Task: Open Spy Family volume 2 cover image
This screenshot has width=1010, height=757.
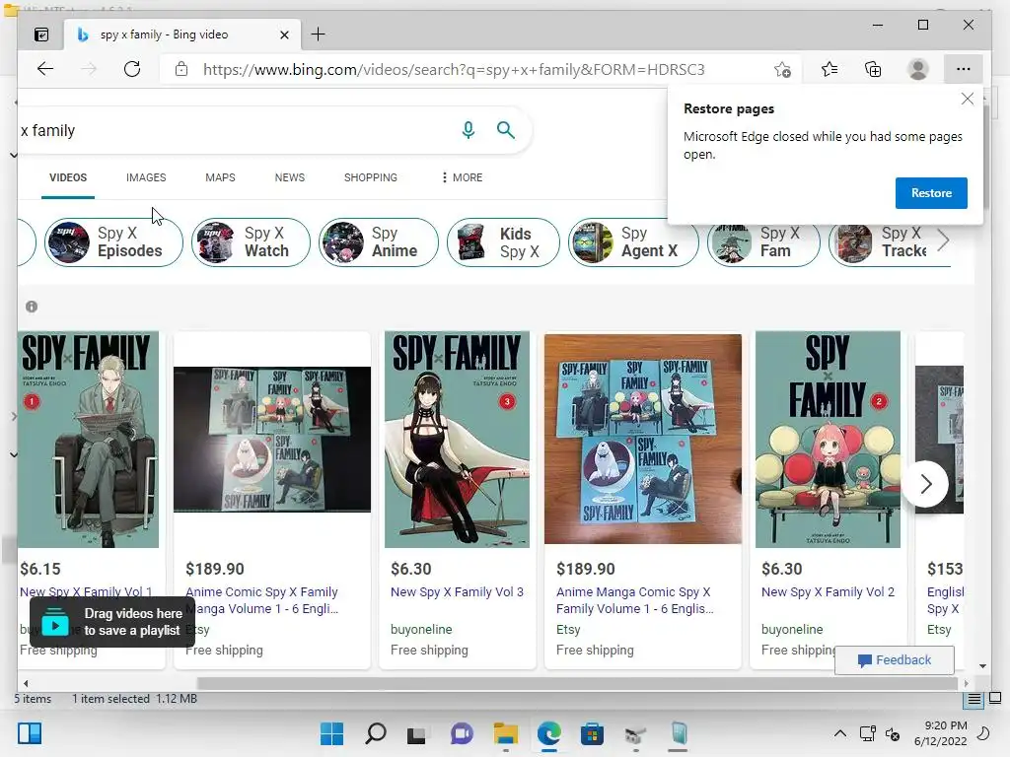Action: pyautogui.click(x=828, y=440)
